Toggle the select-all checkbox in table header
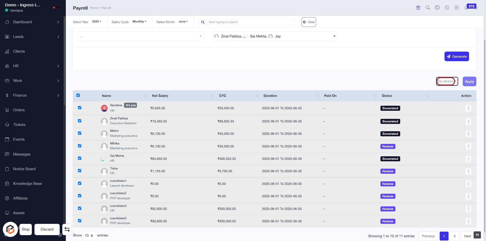486x241 pixels. point(78,95)
